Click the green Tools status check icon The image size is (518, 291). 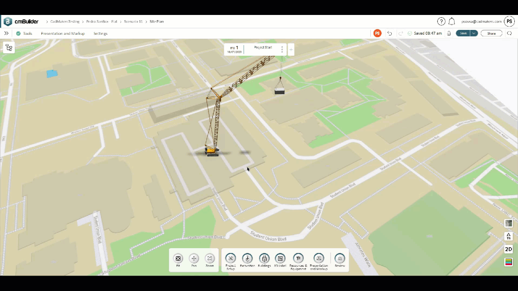pyautogui.click(x=18, y=34)
